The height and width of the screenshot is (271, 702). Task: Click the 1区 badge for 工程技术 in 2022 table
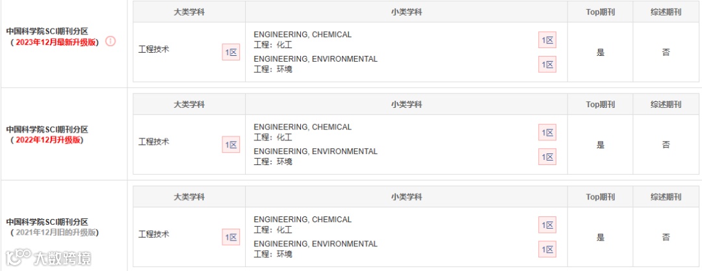[x=231, y=145]
